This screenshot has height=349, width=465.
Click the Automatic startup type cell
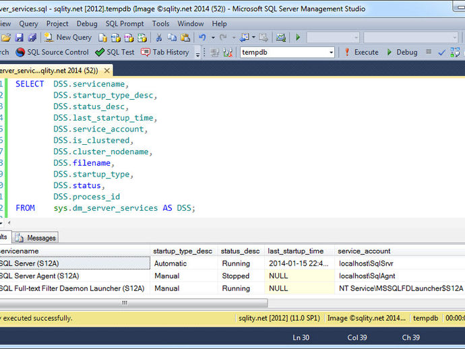coord(184,263)
